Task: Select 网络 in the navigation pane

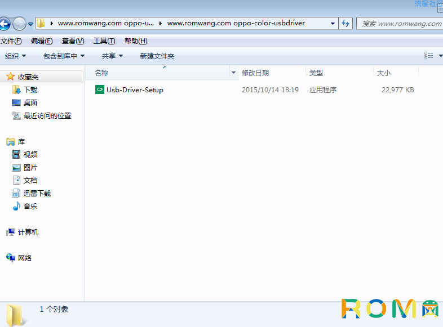Action: pyautogui.click(x=25, y=258)
